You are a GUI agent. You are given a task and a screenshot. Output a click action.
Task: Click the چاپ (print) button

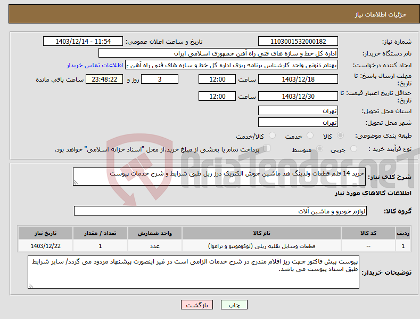[234, 305]
